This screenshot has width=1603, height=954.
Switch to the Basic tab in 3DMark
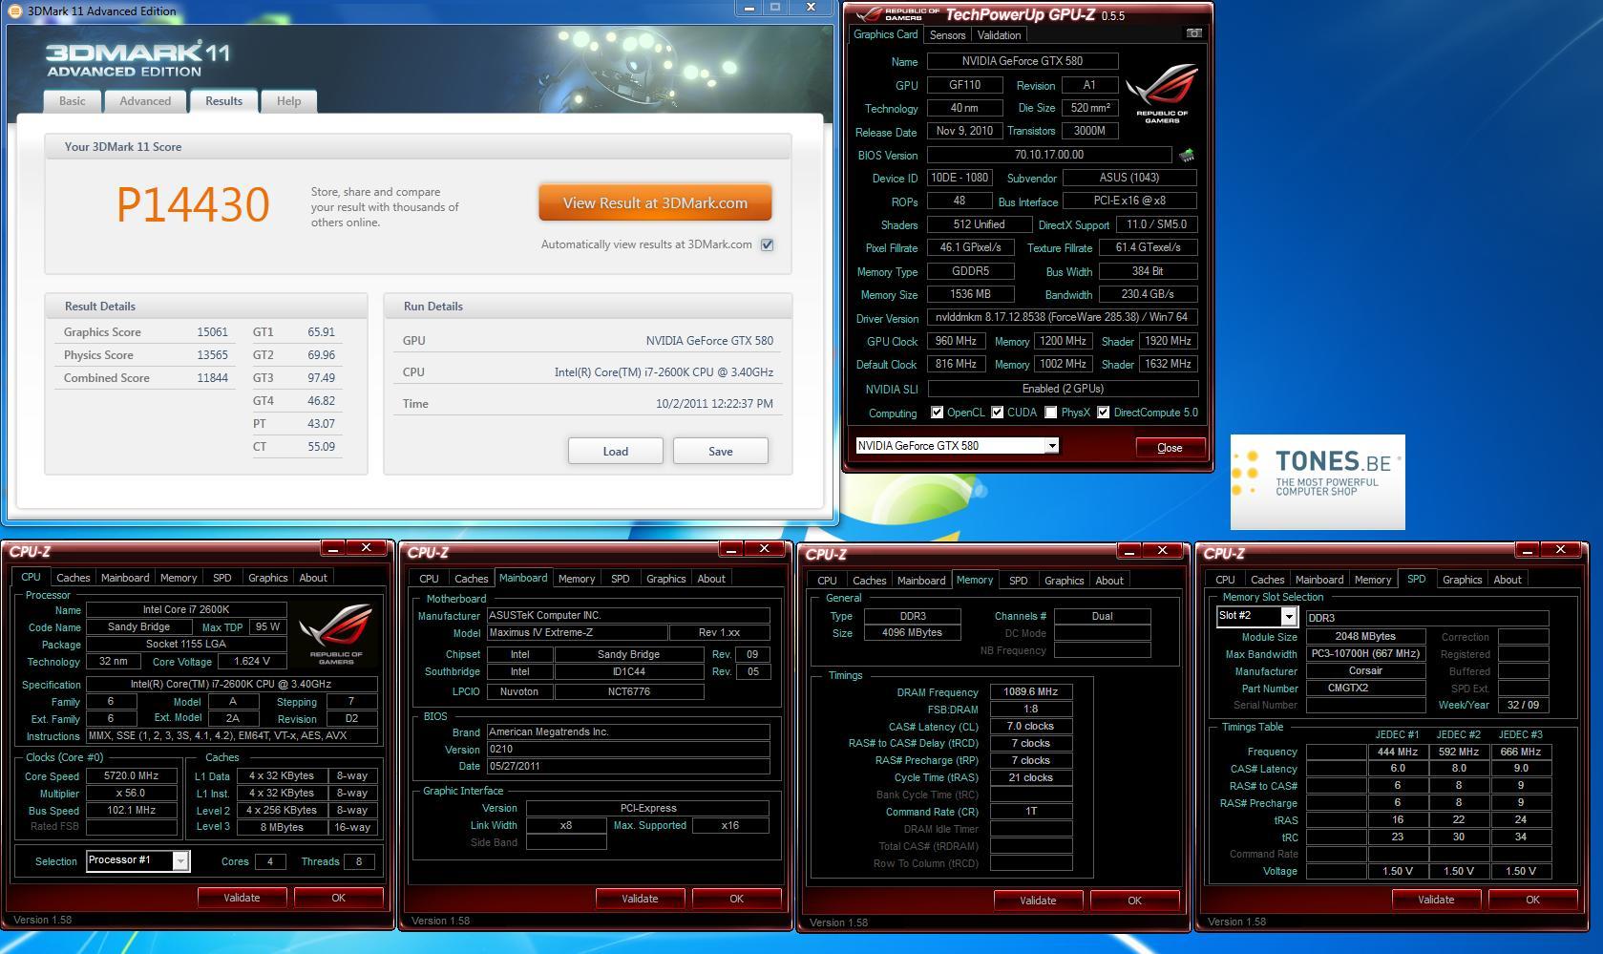[72, 101]
